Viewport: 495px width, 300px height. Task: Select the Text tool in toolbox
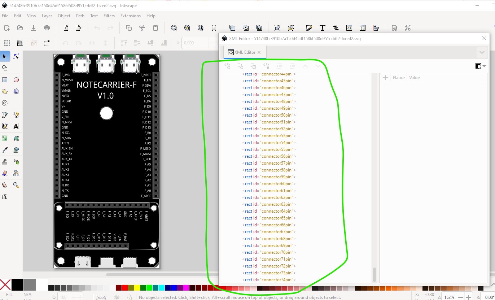(16, 126)
